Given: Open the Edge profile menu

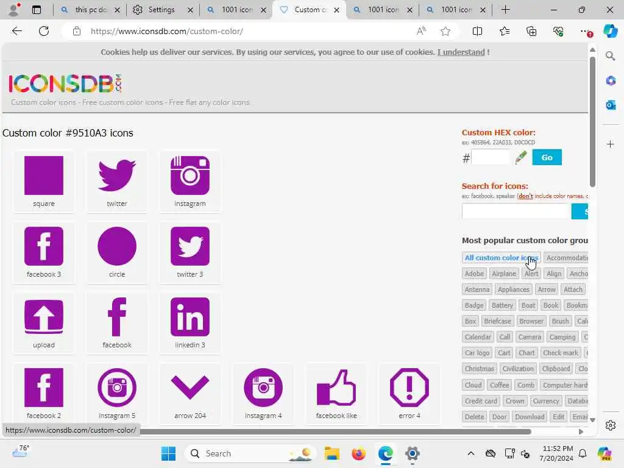Looking at the screenshot, I should click(14, 10).
